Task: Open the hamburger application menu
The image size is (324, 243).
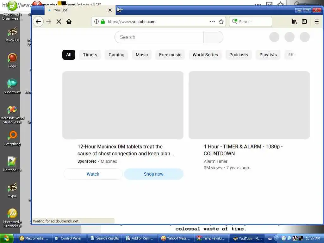Action: [x=316, y=22]
